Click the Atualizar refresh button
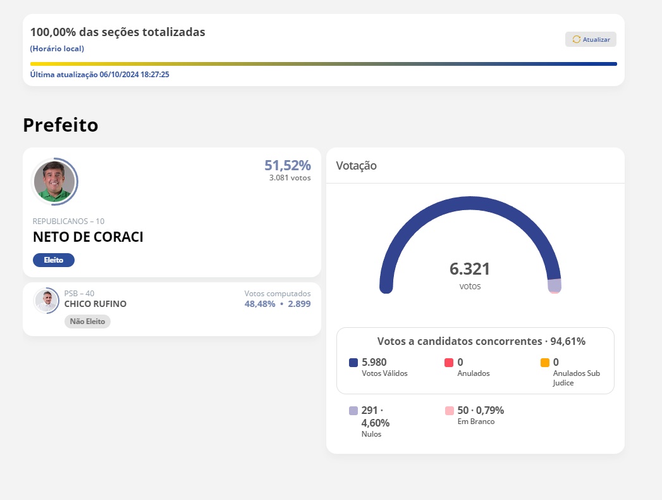The image size is (662, 500). pos(591,39)
